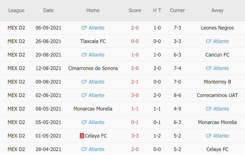Select the 0-1 score on 05-05-2021

(x=135, y=122)
